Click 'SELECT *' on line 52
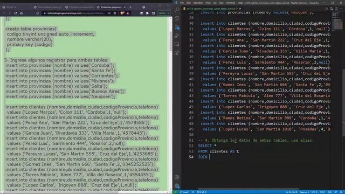This screenshot has height=194, width=345. pyautogui.click(x=207, y=146)
